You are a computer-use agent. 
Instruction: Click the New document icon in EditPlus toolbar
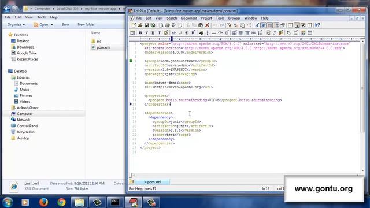click(134, 25)
